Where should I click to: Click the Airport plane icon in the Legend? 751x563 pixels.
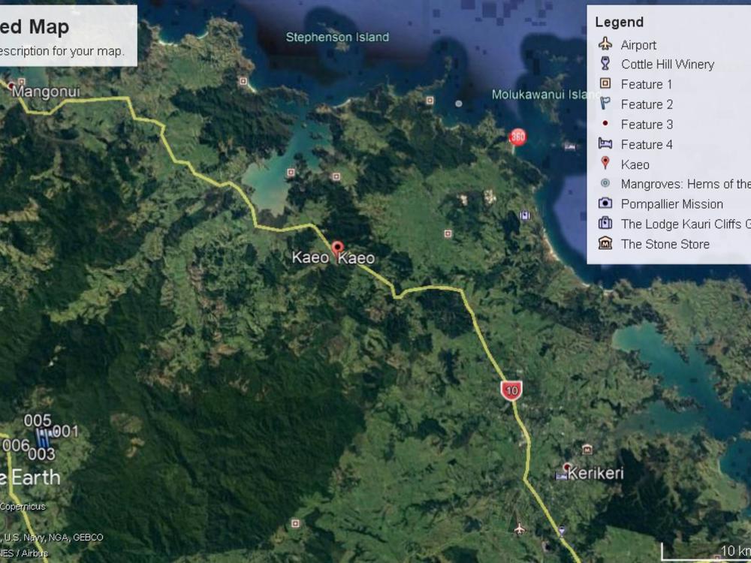click(605, 44)
